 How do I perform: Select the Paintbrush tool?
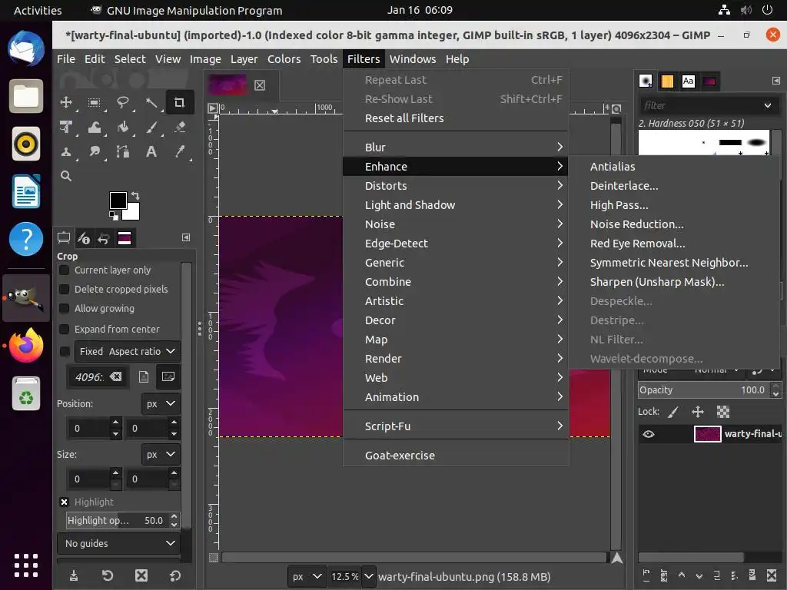tap(151, 128)
